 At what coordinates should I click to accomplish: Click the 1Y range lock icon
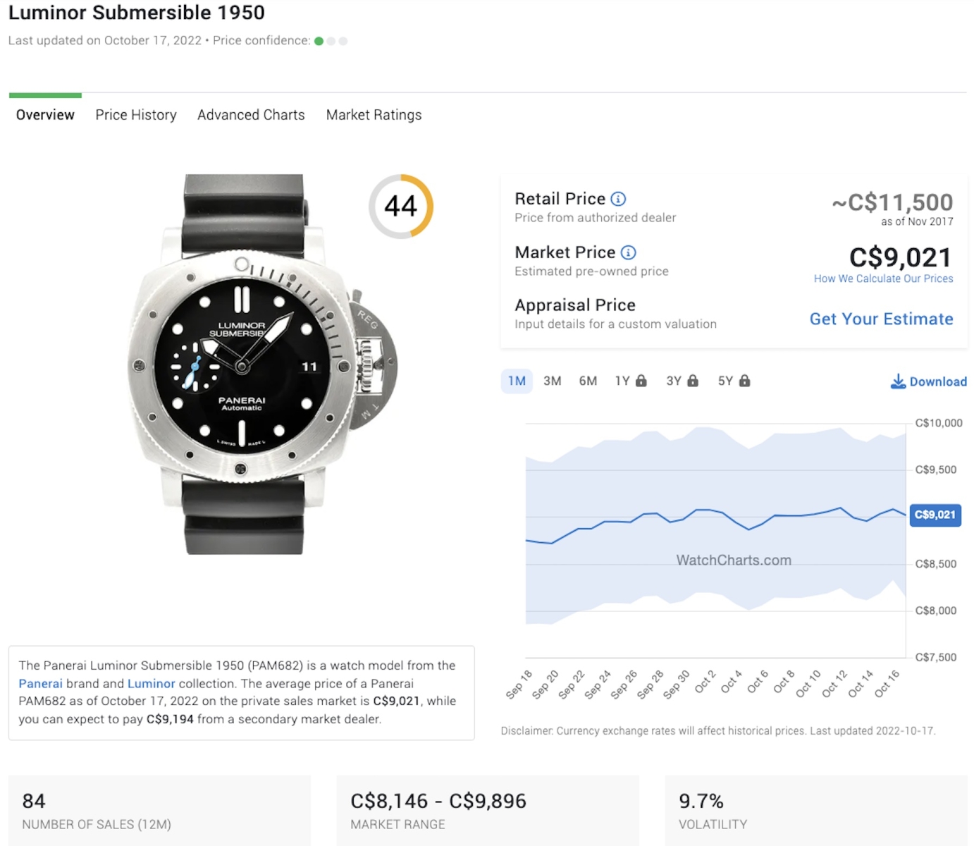tap(641, 381)
